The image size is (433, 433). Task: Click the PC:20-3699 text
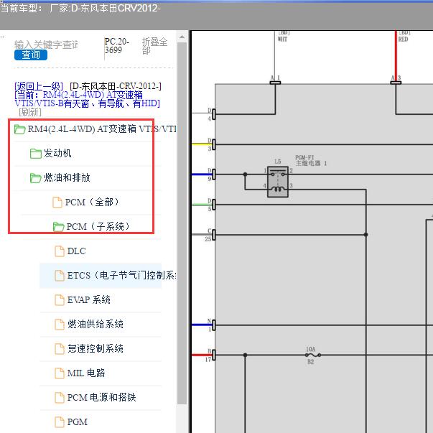(x=117, y=46)
